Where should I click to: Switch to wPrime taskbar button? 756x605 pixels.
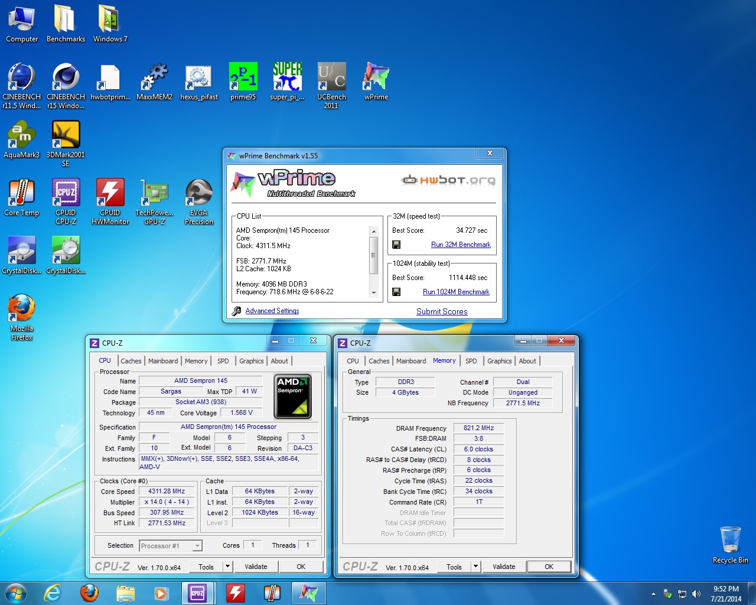[x=308, y=593]
